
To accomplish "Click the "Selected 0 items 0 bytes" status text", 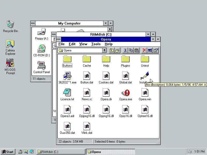I will (x=110, y=142).
